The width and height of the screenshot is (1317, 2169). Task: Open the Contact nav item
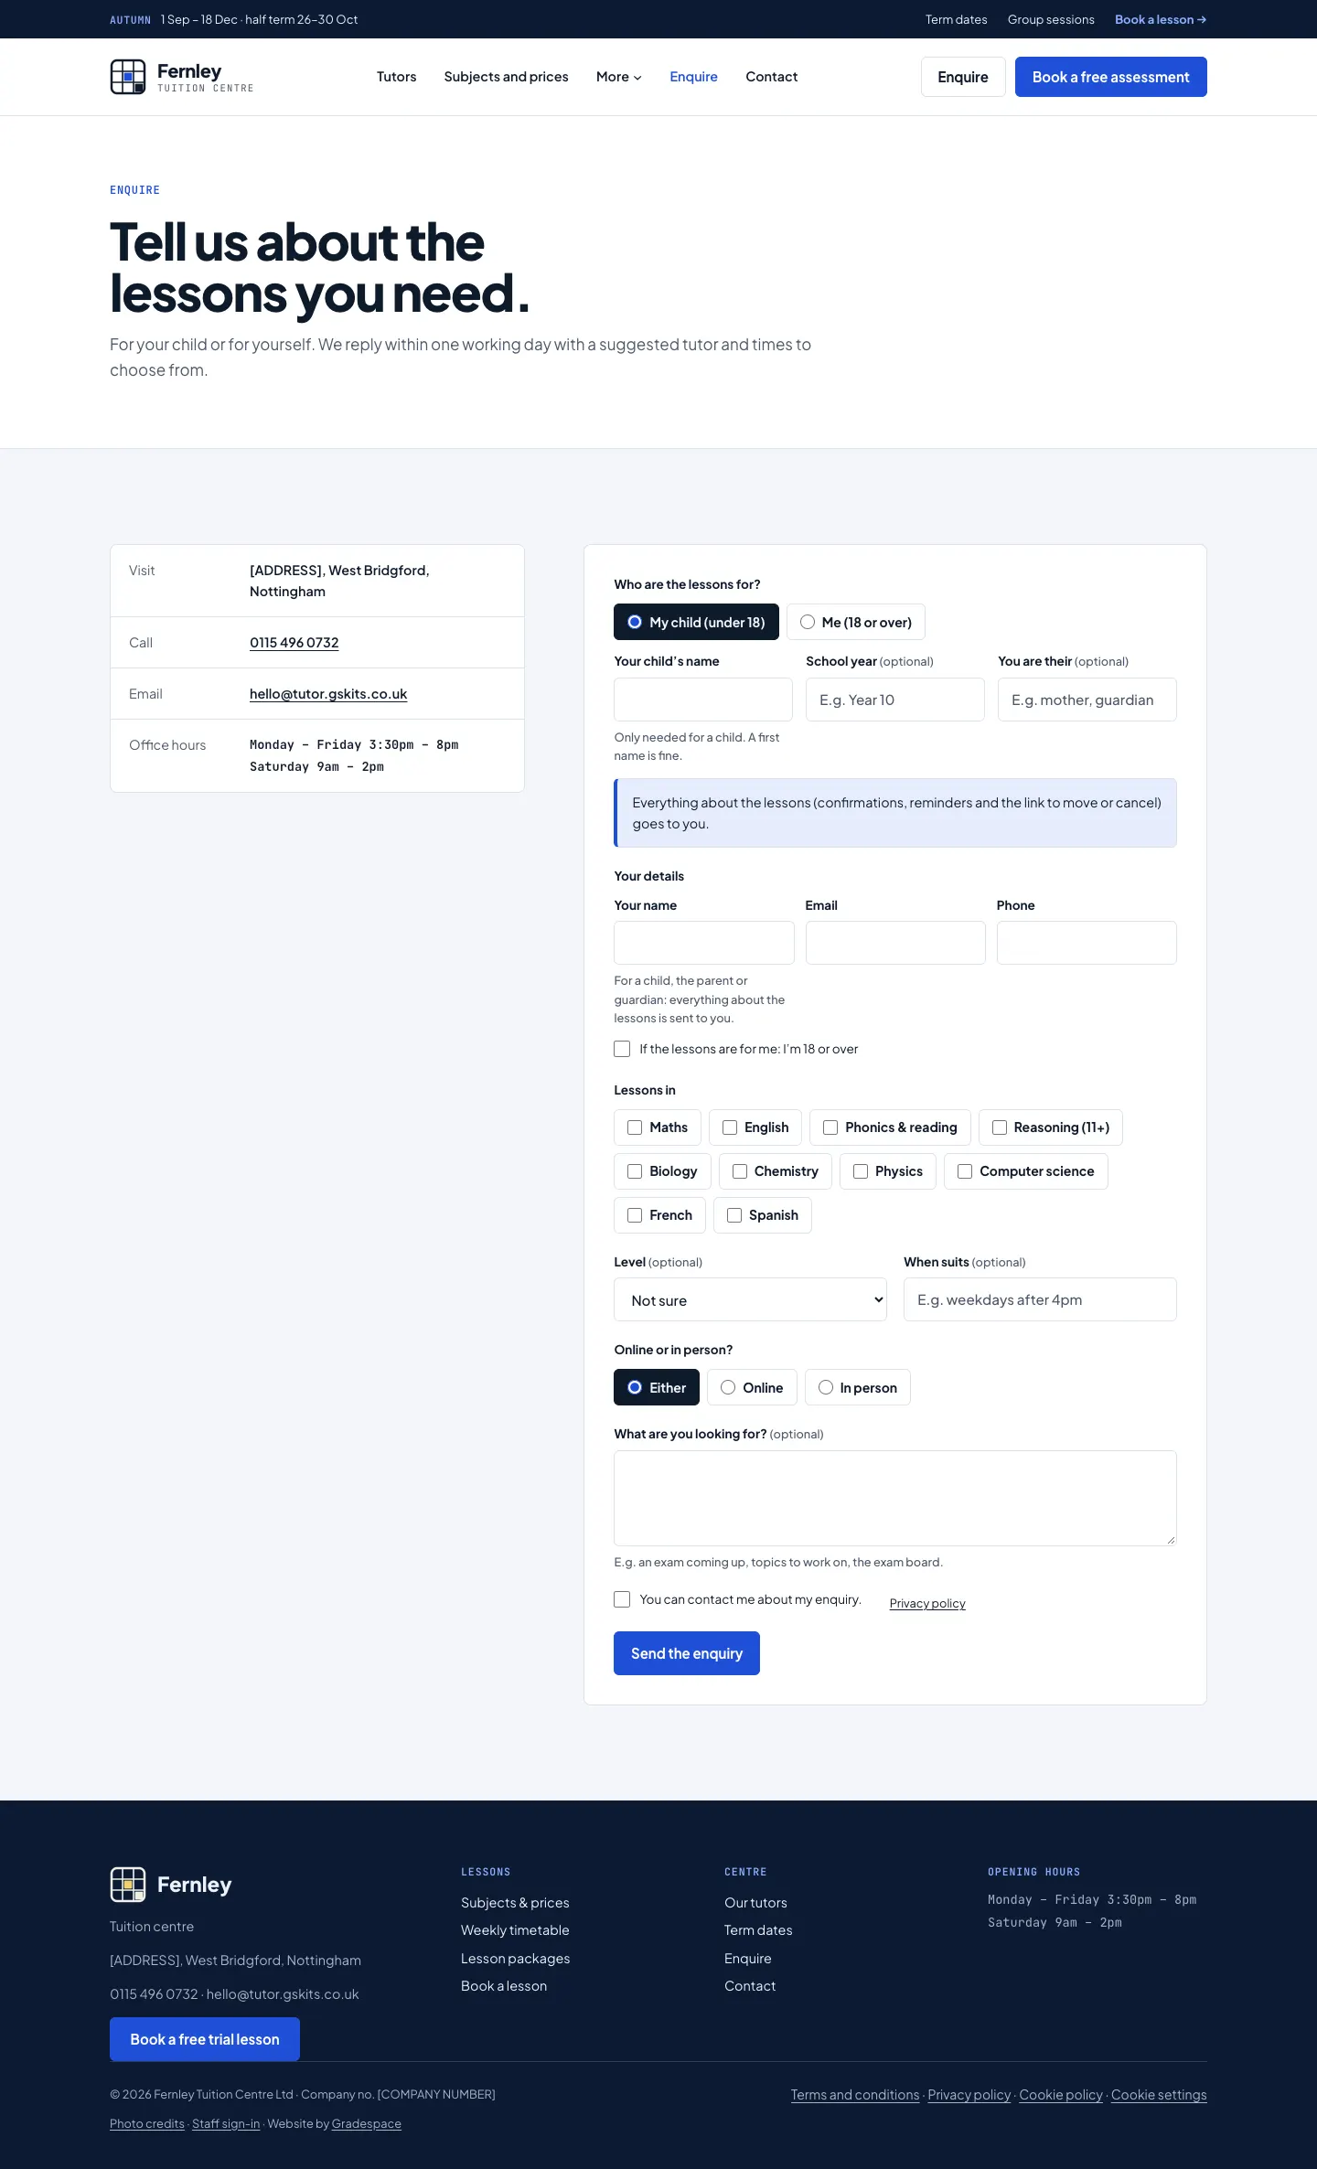pyautogui.click(x=771, y=77)
